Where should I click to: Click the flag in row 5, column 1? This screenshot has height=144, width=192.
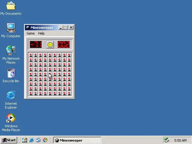click(31, 74)
